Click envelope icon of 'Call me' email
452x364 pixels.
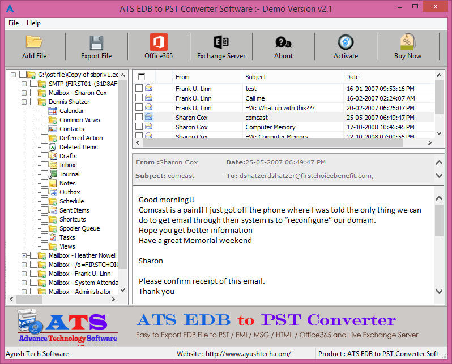pyautogui.click(x=149, y=98)
